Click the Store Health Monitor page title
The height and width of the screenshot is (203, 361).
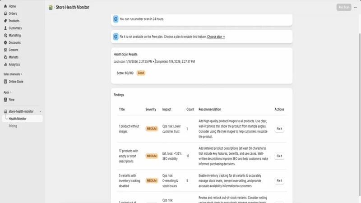[x=72, y=7]
